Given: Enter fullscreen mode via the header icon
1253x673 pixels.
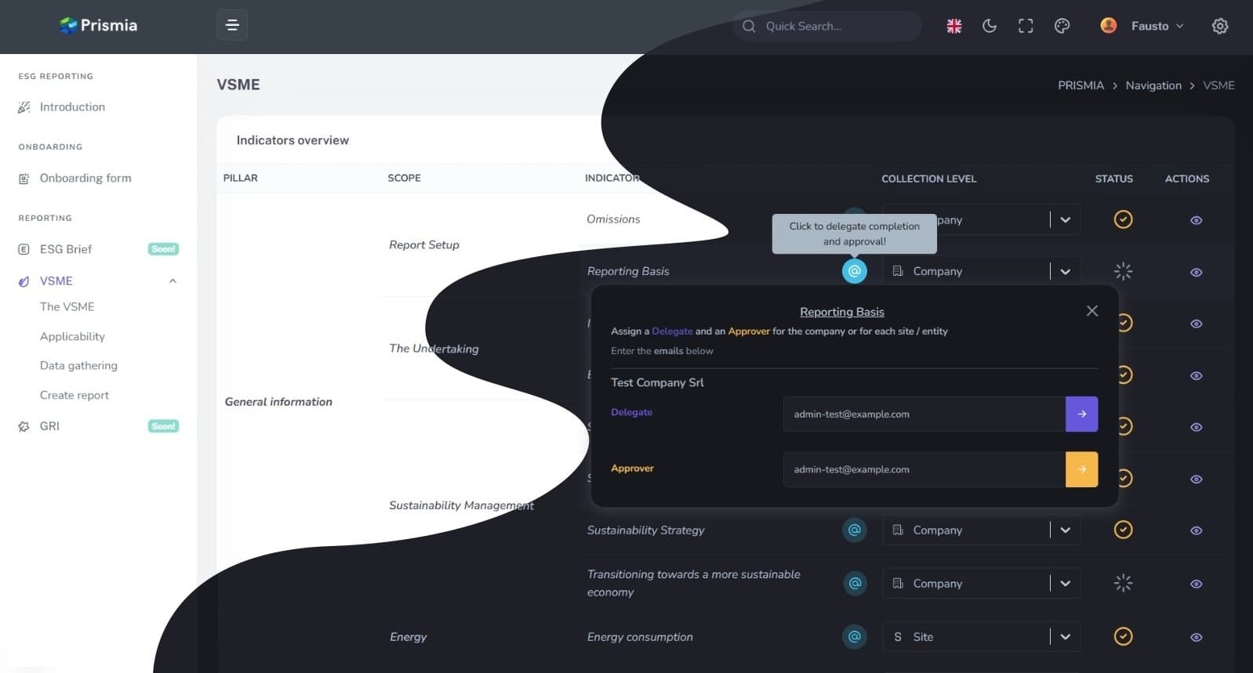Looking at the screenshot, I should pos(1026,26).
